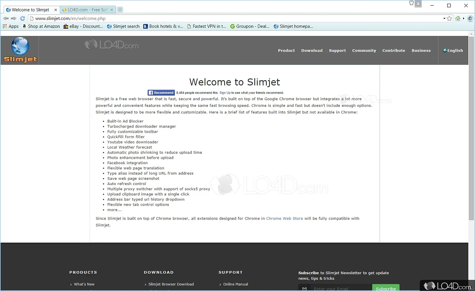
Task: Click the profile avatar icon in the title bar
Action: click(x=418, y=4)
